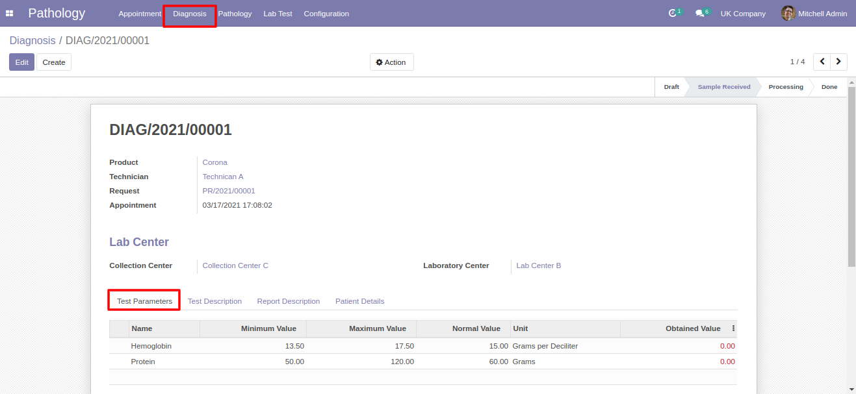The image size is (856, 394).
Task: Switch to Patient Details tab
Action: pos(359,301)
